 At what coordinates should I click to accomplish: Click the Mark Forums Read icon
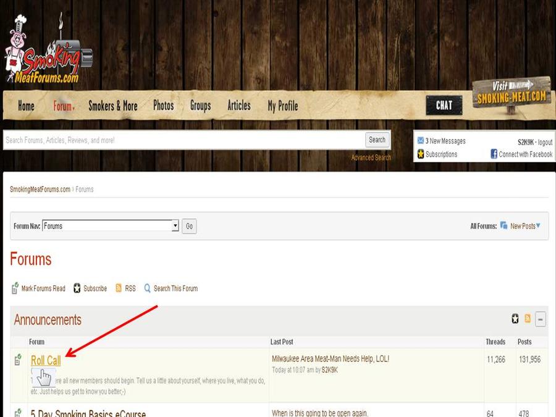click(15, 289)
